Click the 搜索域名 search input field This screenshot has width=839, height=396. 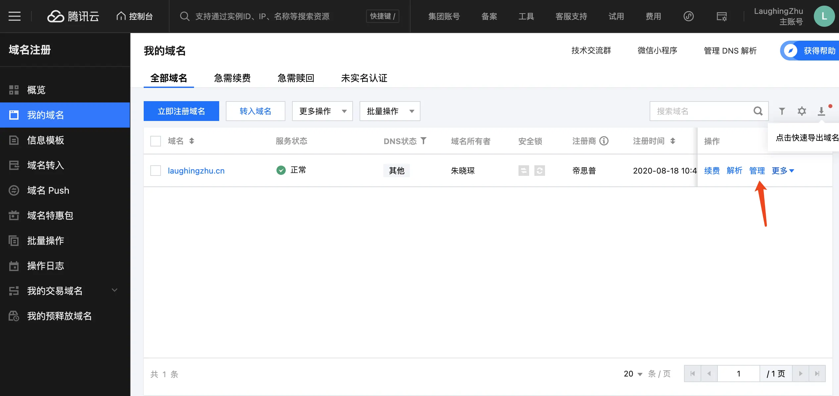(x=695, y=111)
